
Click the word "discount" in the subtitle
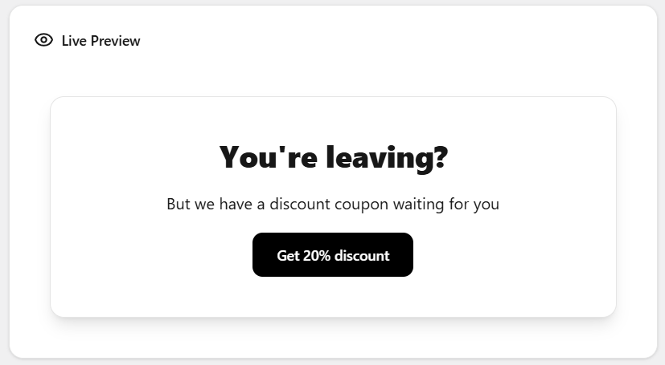point(298,204)
